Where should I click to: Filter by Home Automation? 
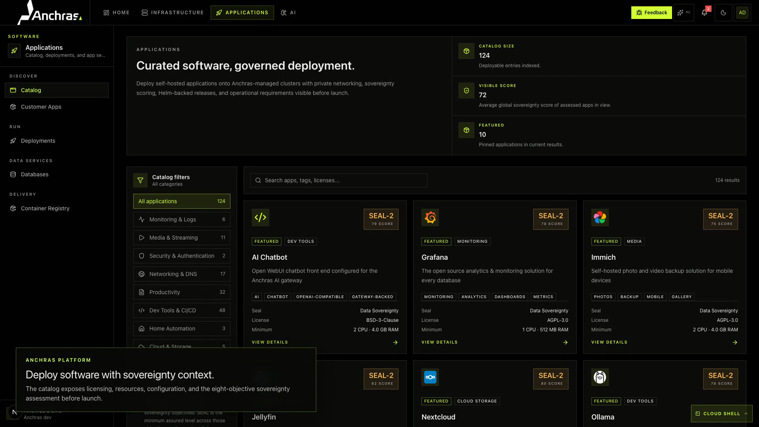(182, 329)
